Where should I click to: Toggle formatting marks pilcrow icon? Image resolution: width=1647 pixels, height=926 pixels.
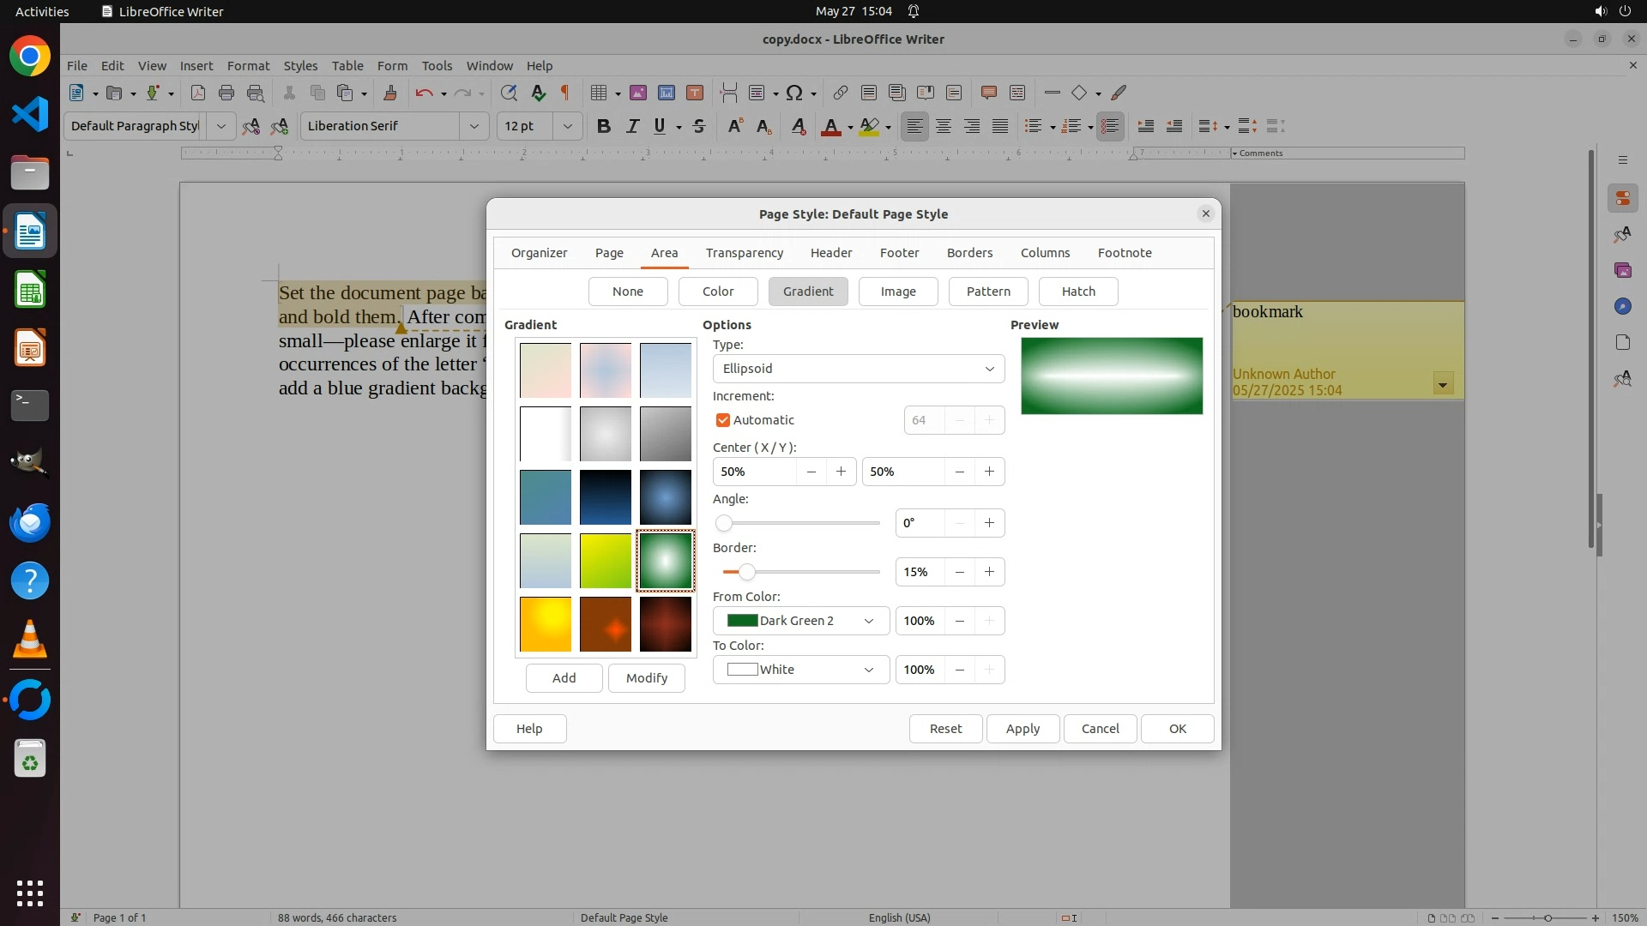[565, 93]
